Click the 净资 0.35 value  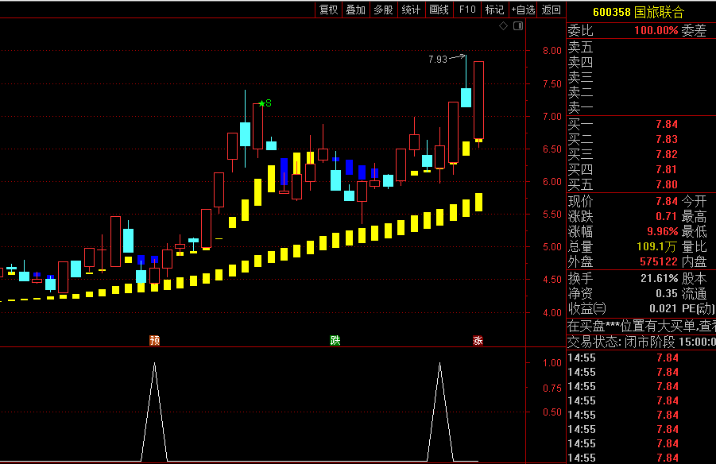coord(667,293)
